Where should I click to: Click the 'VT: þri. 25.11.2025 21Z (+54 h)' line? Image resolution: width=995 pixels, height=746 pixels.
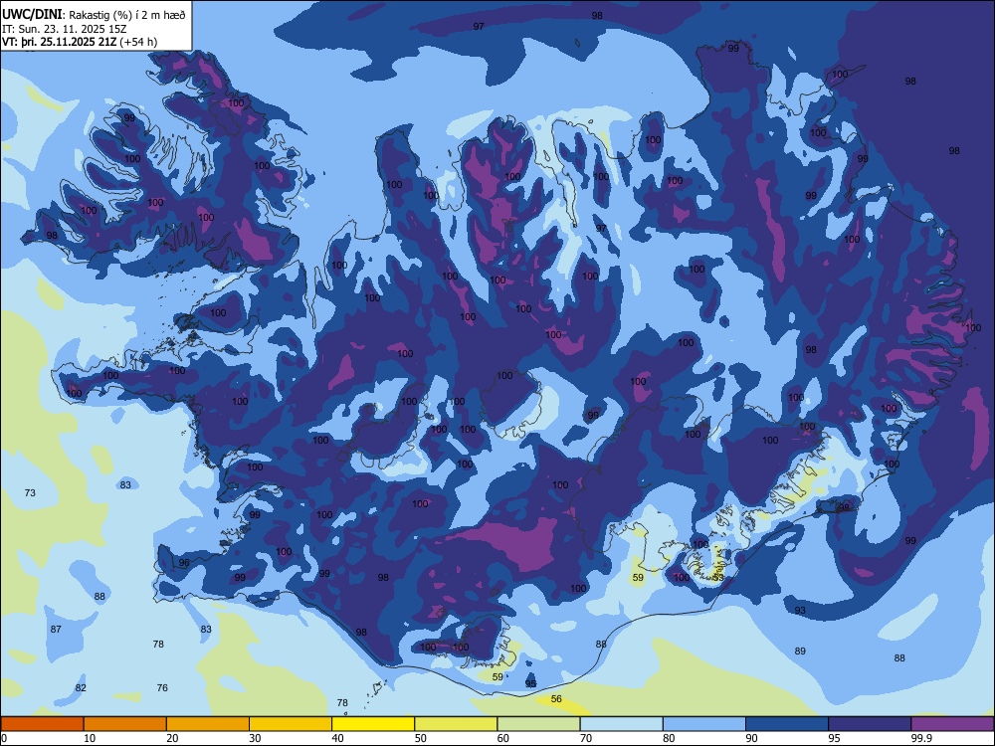(x=80, y=42)
